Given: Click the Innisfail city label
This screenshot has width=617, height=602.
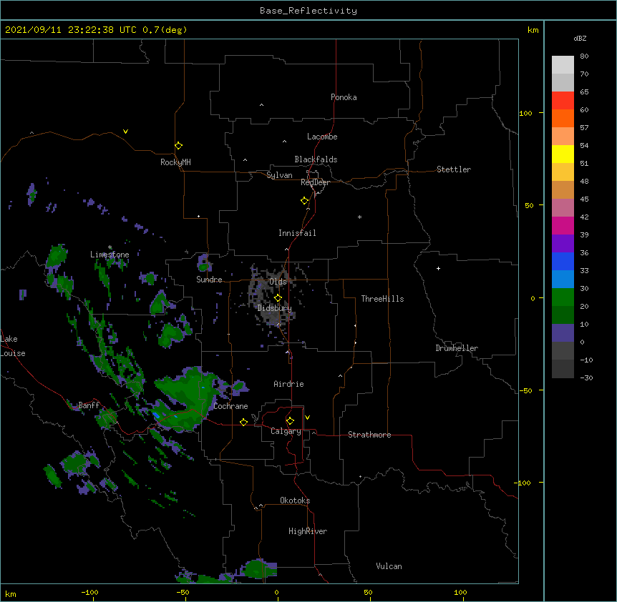Looking at the screenshot, I should click(x=297, y=233).
